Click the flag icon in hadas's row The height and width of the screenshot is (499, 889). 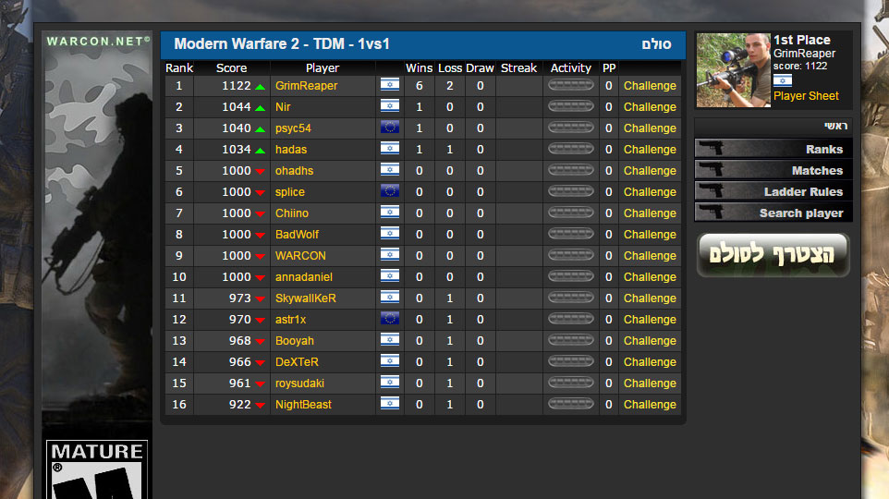coord(389,149)
